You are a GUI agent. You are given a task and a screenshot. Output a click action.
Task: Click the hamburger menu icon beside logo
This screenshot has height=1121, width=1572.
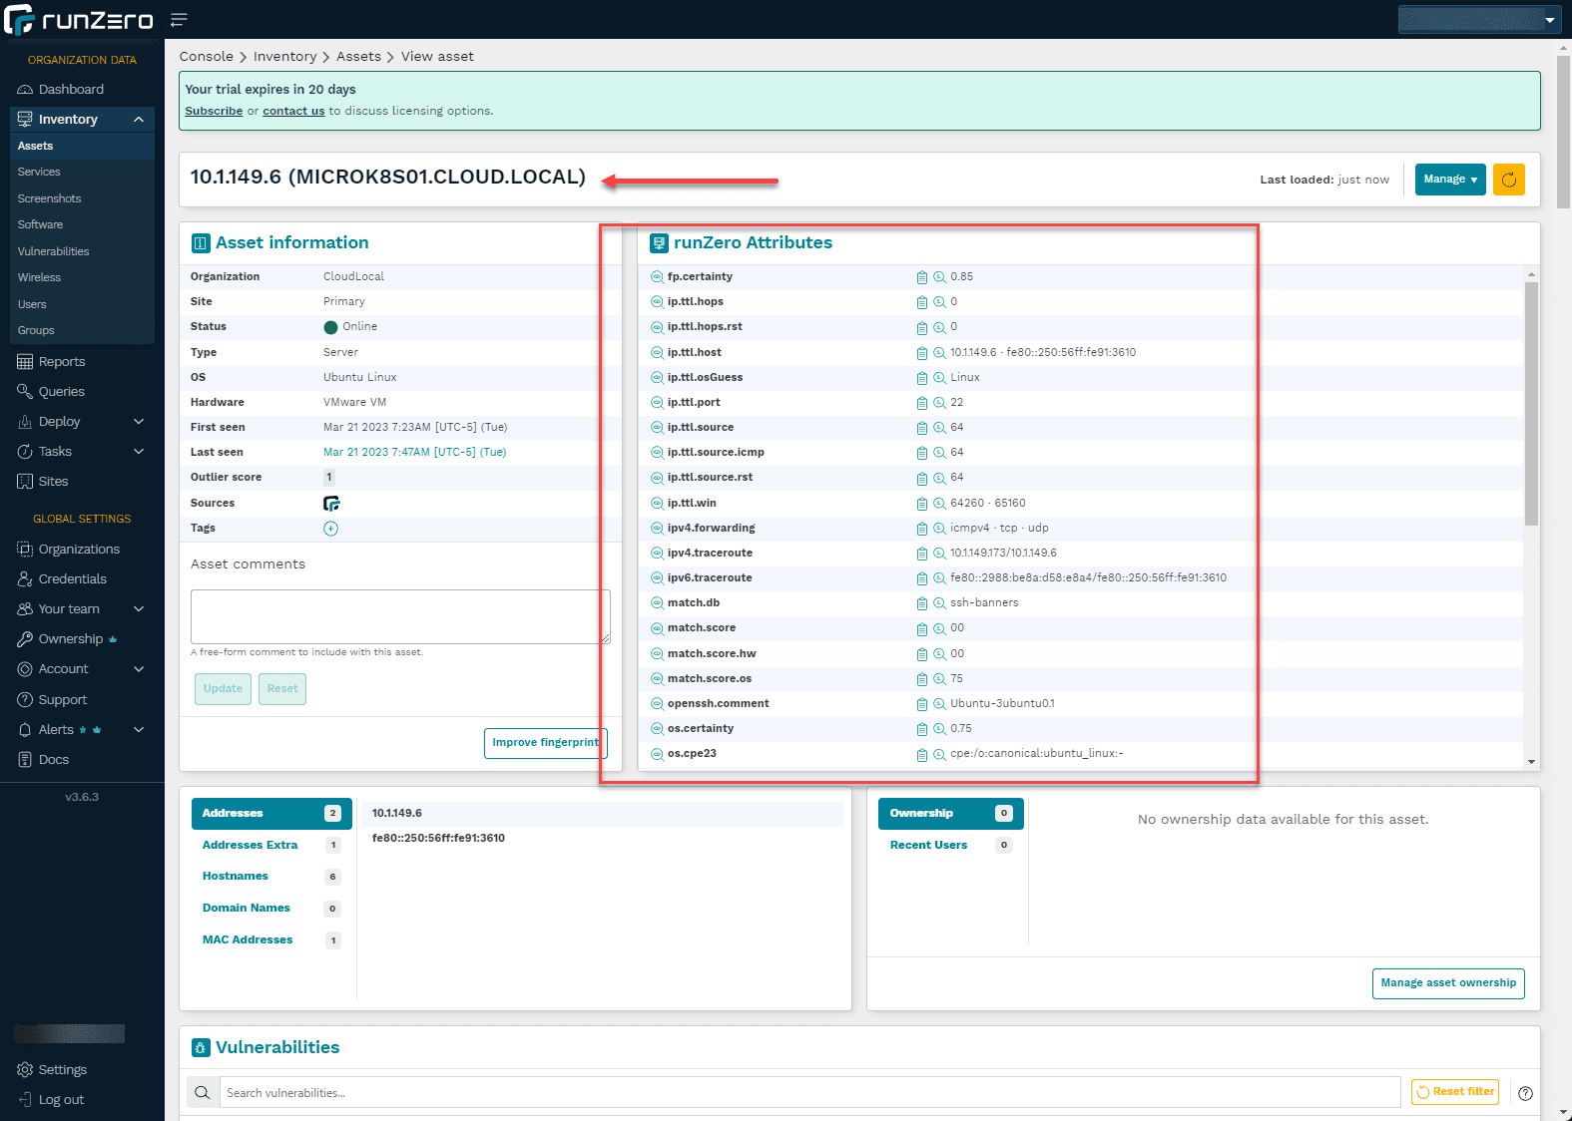click(179, 20)
